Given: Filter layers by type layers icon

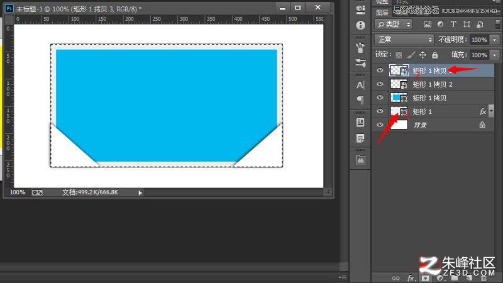Looking at the screenshot, I should 453,25.
